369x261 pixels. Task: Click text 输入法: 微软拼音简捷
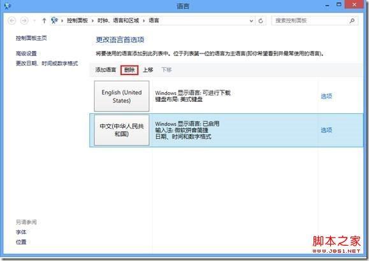pos(182,130)
